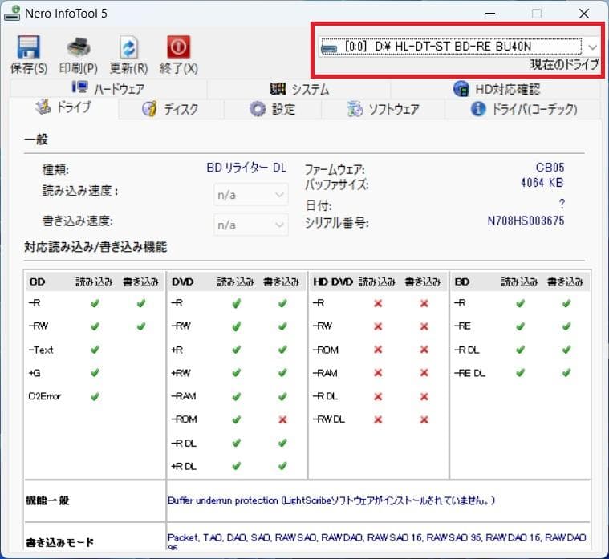Open the 読み込み速度 speed dropdown

pyautogui.click(x=251, y=194)
